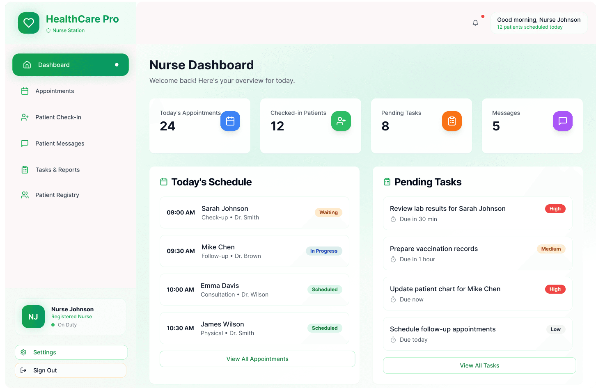This screenshot has width=596, height=388.
Task: Open the Nurse Johnson profile card
Action: point(71,317)
